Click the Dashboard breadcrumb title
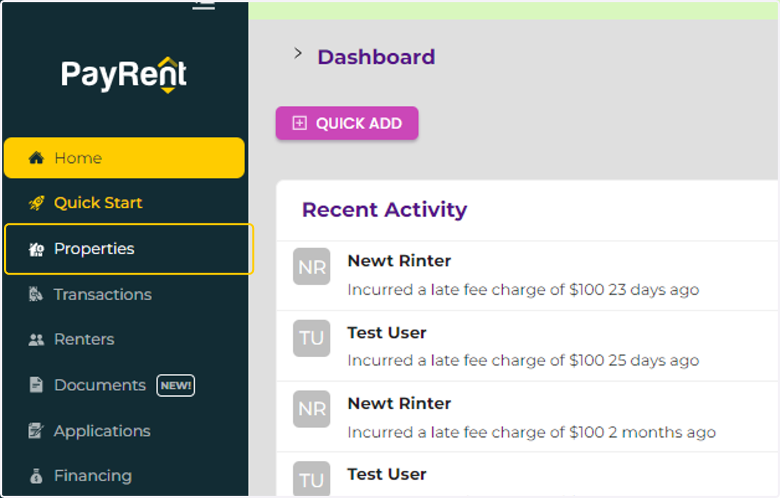 [376, 57]
